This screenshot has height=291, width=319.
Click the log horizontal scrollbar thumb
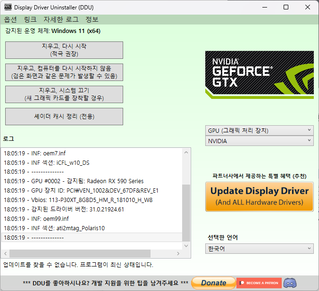(x=80, y=253)
